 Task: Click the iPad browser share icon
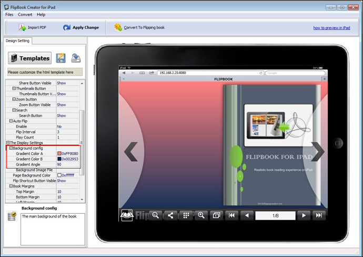click(x=152, y=73)
